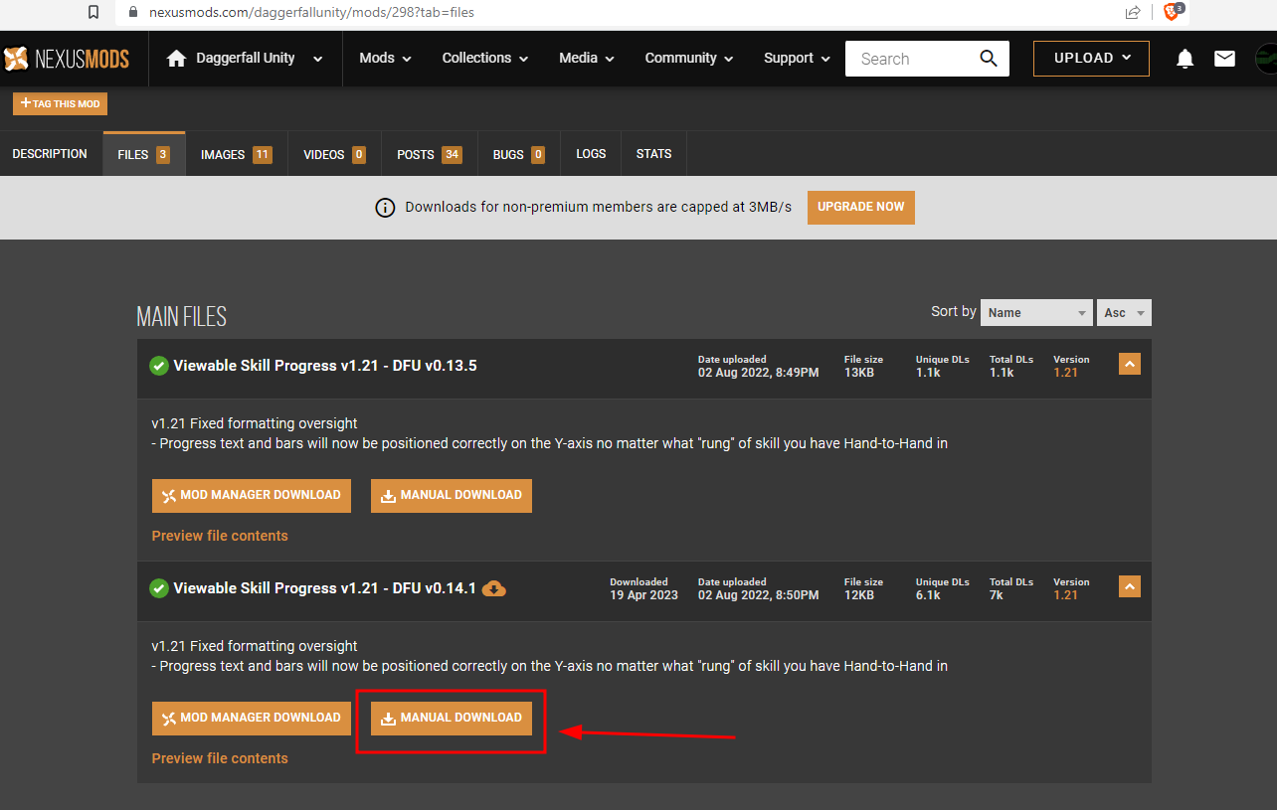Open the Brave Shields icon

click(1173, 12)
